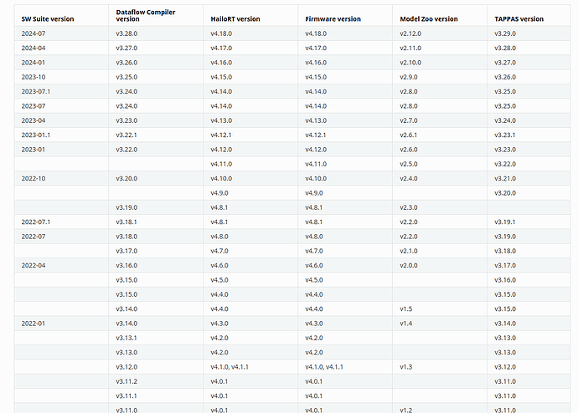Click the HailoRT version column header
The image size is (578, 413).
tap(235, 18)
